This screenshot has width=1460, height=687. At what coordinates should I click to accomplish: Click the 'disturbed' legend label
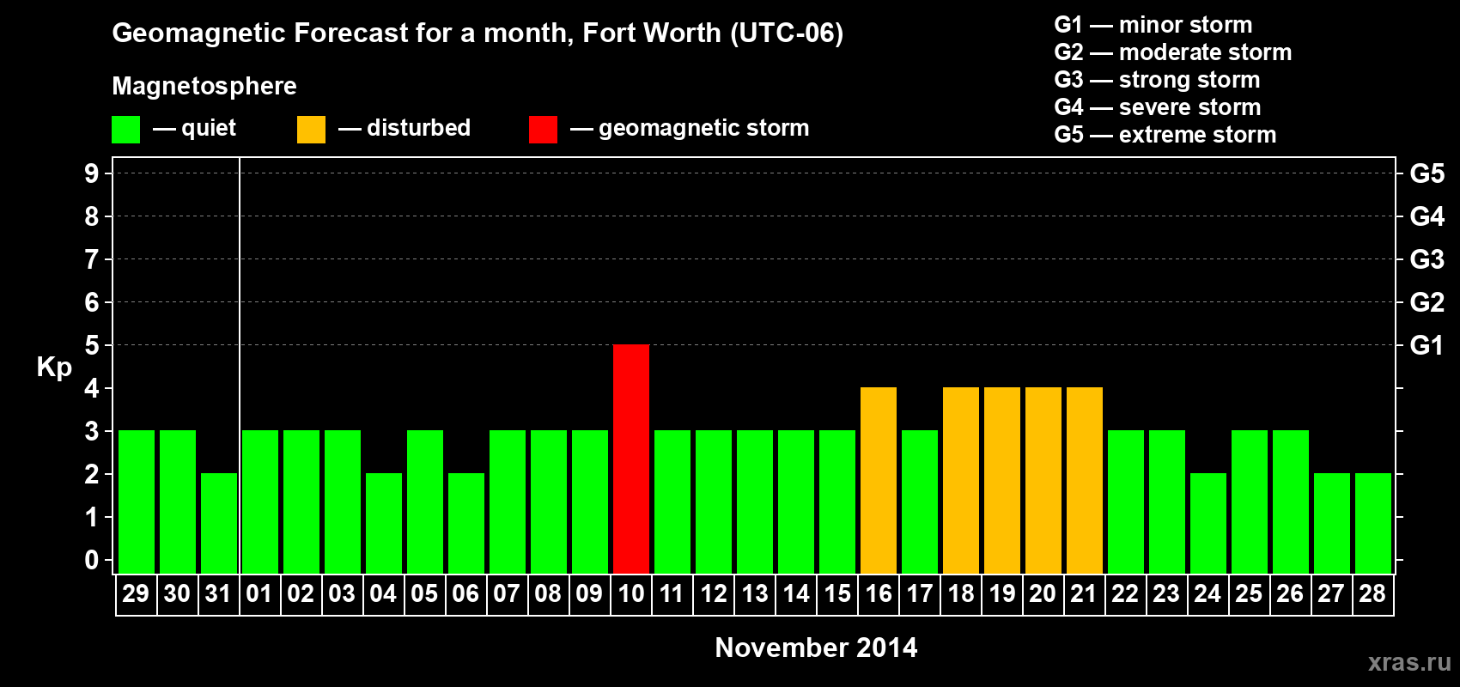tap(418, 128)
